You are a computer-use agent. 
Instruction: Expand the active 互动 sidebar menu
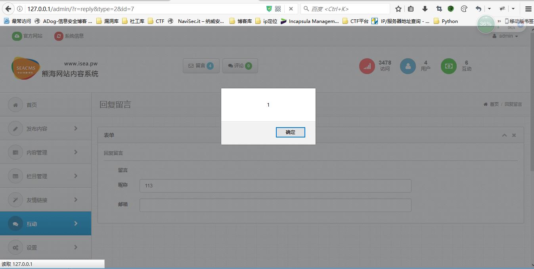coord(46,223)
